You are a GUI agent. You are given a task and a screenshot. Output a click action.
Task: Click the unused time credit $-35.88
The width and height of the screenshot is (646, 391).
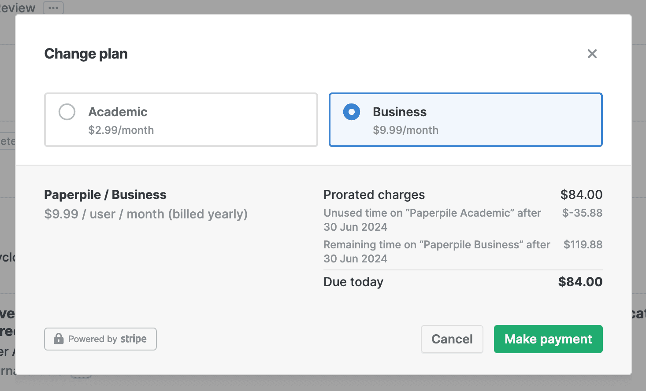coord(582,213)
